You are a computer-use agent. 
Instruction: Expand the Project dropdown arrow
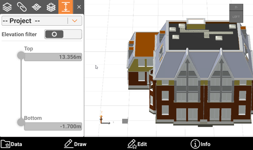75,21
